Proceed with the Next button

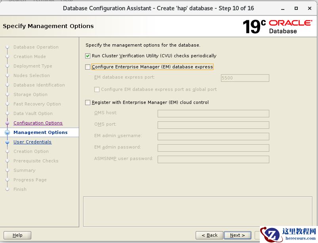point(238,235)
